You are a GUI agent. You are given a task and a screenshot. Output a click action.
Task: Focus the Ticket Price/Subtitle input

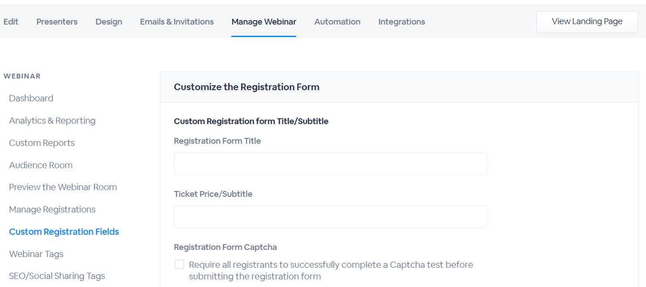pyautogui.click(x=330, y=217)
